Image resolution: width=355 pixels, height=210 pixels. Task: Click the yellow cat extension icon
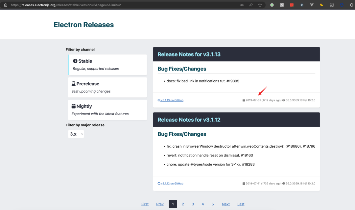321,5
